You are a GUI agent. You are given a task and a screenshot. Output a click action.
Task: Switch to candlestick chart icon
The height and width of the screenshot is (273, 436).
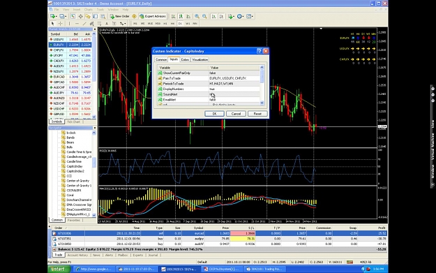click(181, 17)
